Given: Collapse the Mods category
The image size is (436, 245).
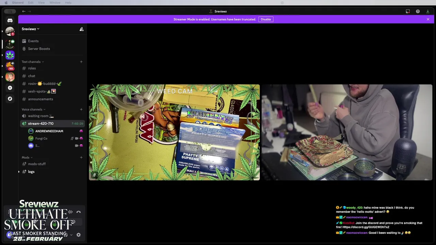Looking at the screenshot, I should point(27,158).
